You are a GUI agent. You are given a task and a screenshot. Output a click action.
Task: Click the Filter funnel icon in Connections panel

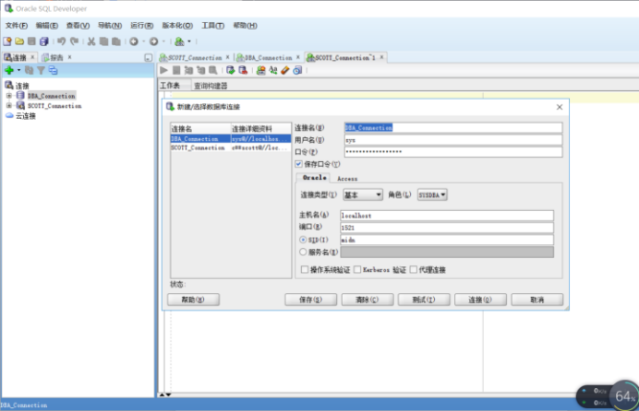click(x=41, y=70)
